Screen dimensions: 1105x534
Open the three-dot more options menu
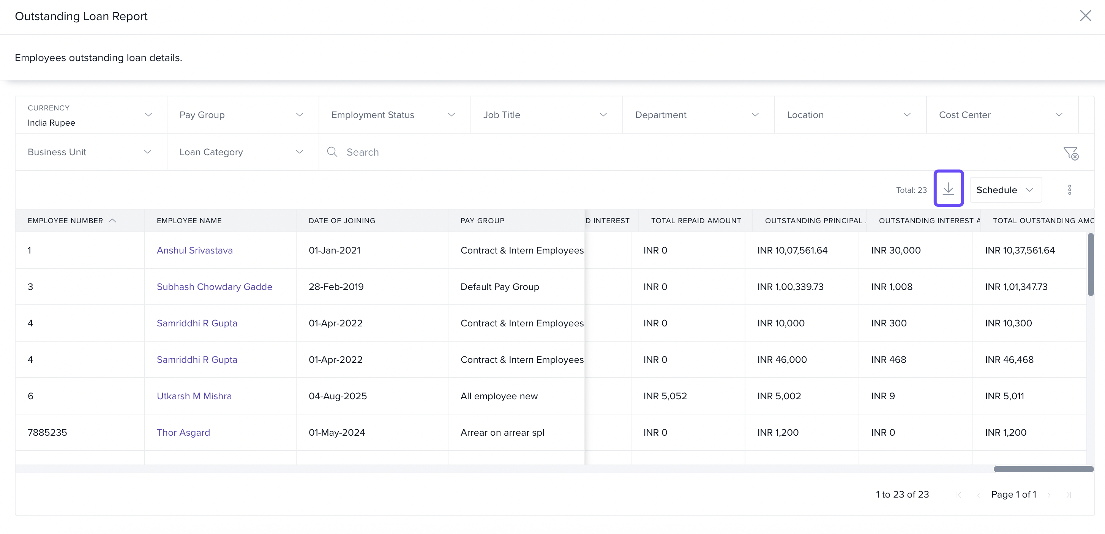[x=1069, y=190]
